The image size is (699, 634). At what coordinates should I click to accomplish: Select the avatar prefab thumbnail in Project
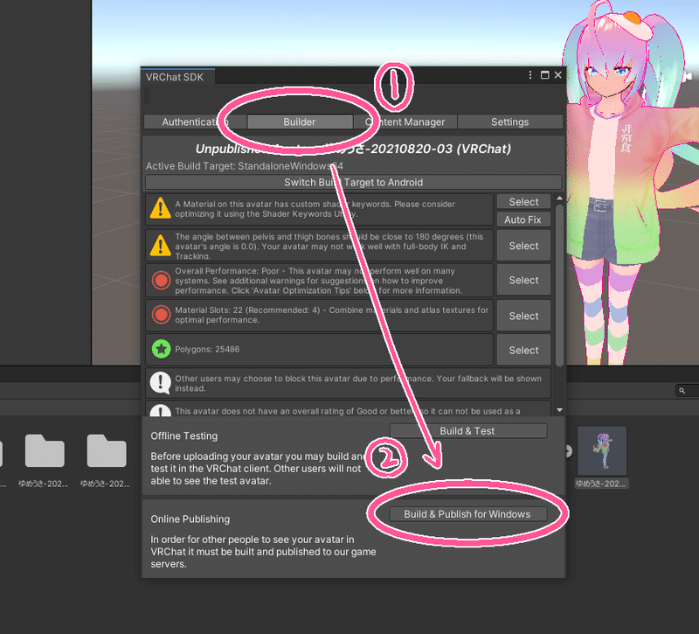[x=602, y=450]
